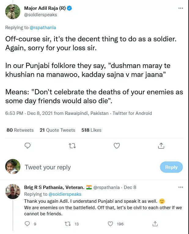Viewport: 189px width, 234px height.
Task: Open the Twitter for Android source link
Action: (x=132, y=113)
